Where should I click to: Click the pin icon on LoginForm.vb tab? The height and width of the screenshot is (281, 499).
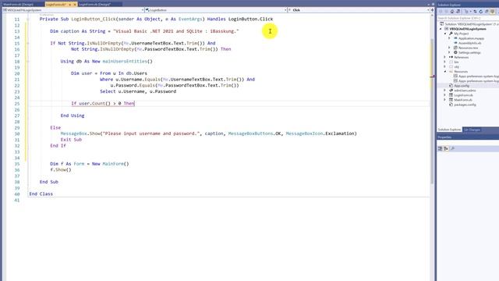click(x=69, y=5)
